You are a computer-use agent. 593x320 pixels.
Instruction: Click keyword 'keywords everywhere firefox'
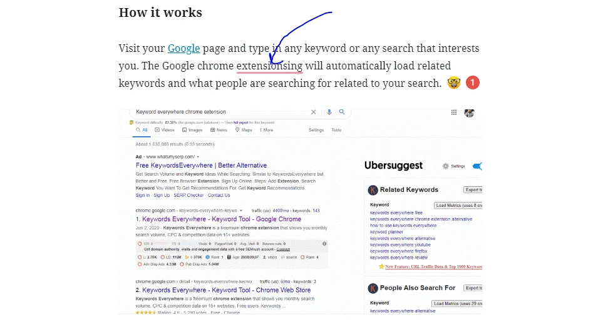[x=399, y=251]
